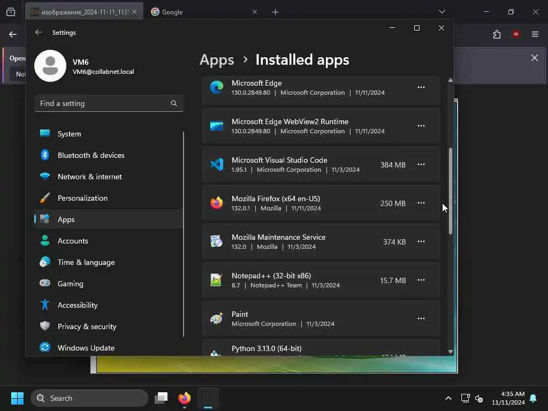Click Microsoft Edge WebView2 Runtime name

pyautogui.click(x=290, y=121)
